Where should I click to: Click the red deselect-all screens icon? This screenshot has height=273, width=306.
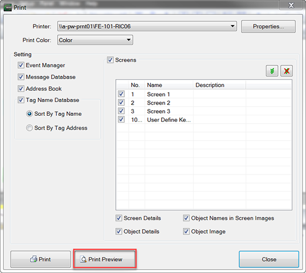pyautogui.click(x=287, y=70)
